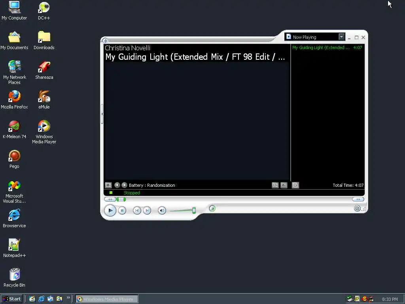The width and height of the screenshot is (405, 304).
Task: Show the menu bar via top-left button
Action: click(x=105, y=41)
